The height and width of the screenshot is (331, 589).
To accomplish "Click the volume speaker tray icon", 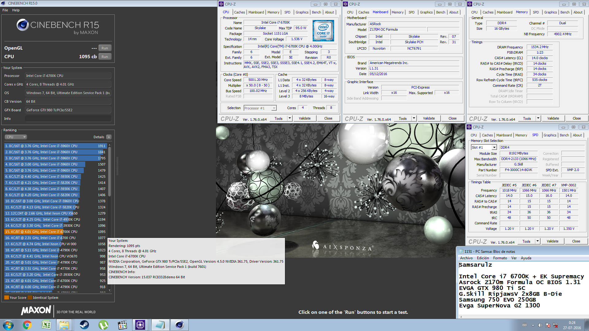I will pyautogui.click(x=540, y=325).
